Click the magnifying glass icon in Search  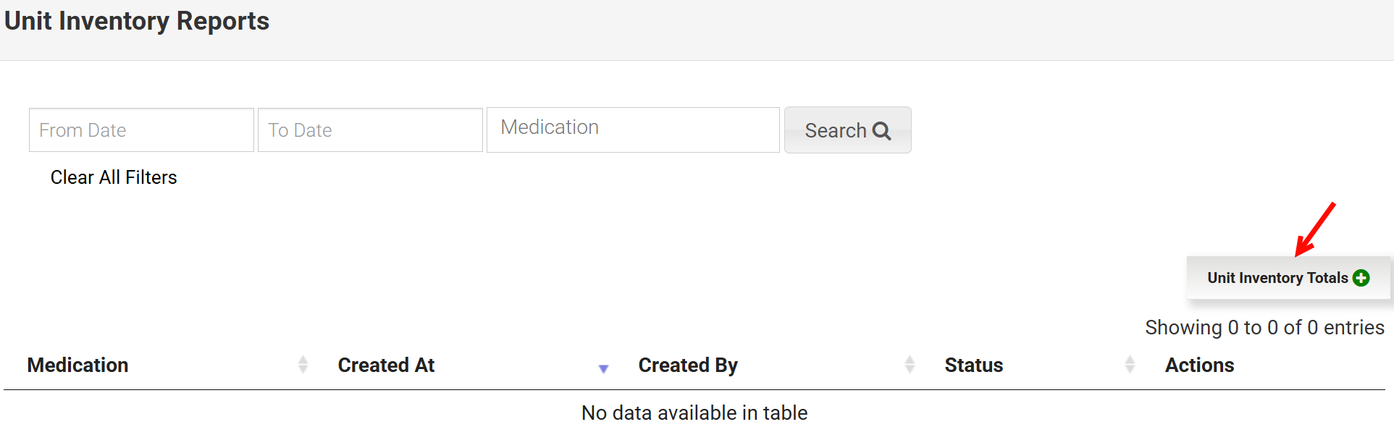pyautogui.click(x=881, y=131)
